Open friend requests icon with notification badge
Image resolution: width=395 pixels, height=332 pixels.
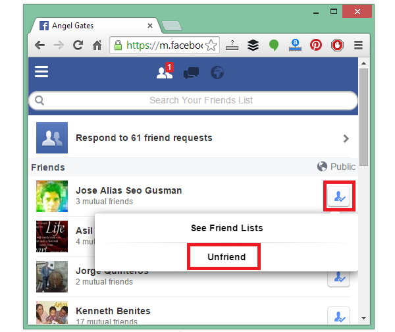tap(165, 71)
